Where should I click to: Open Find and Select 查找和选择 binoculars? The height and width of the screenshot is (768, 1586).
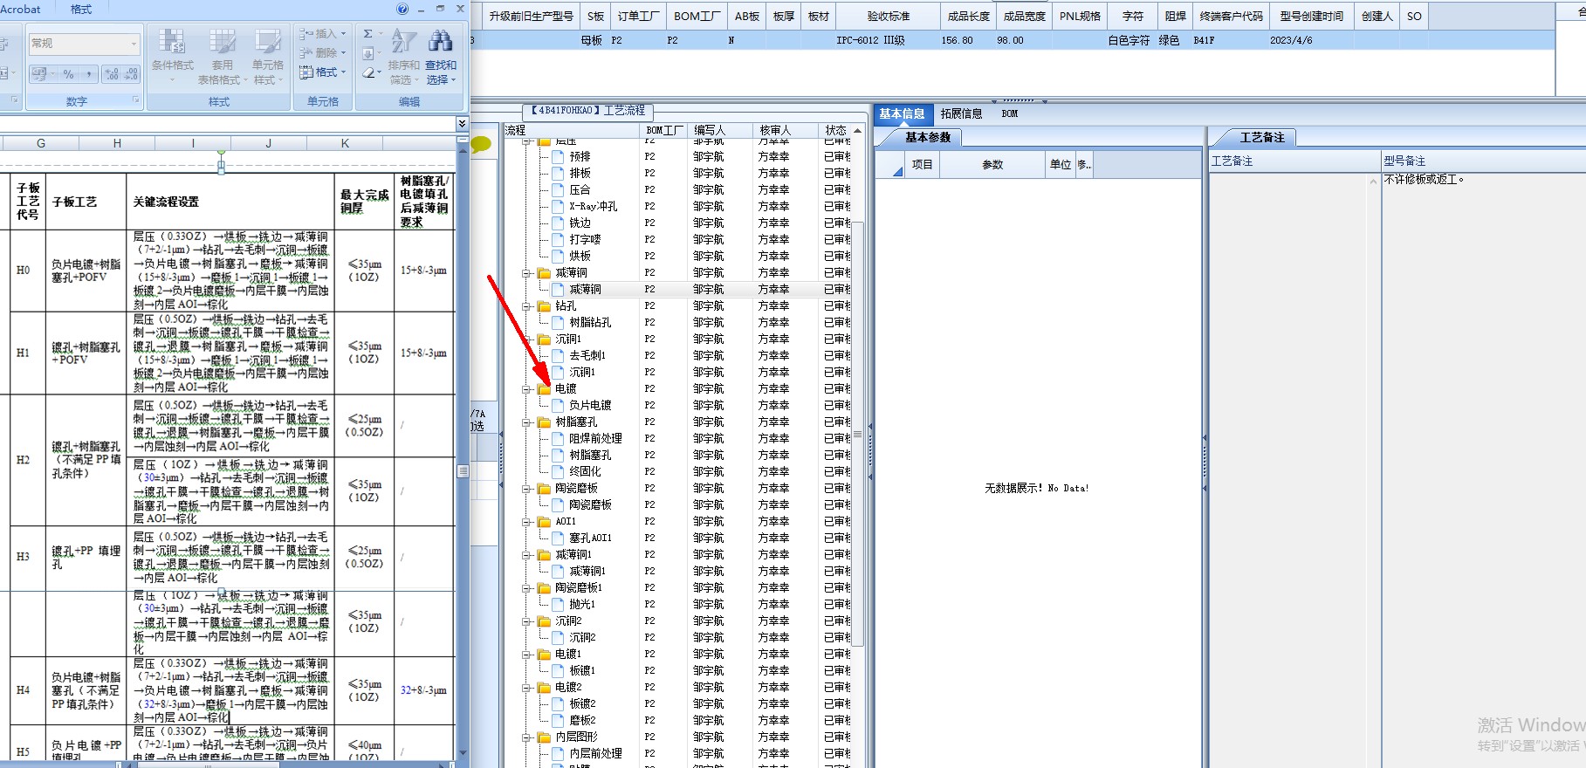(441, 56)
